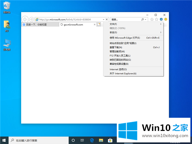This screenshot has width=192, height=144.
Task: Select 将站点添加到"应用"视图(I)
Action: [133, 43]
